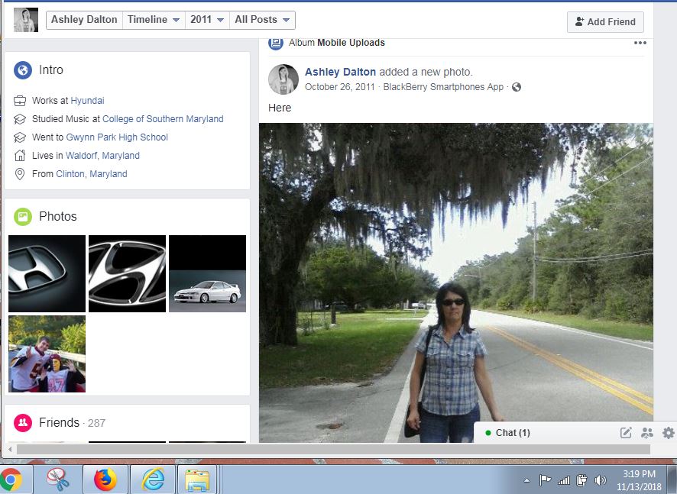Click the Ashley Dalton post author link
The width and height of the screenshot is (677, 494).
340,72
